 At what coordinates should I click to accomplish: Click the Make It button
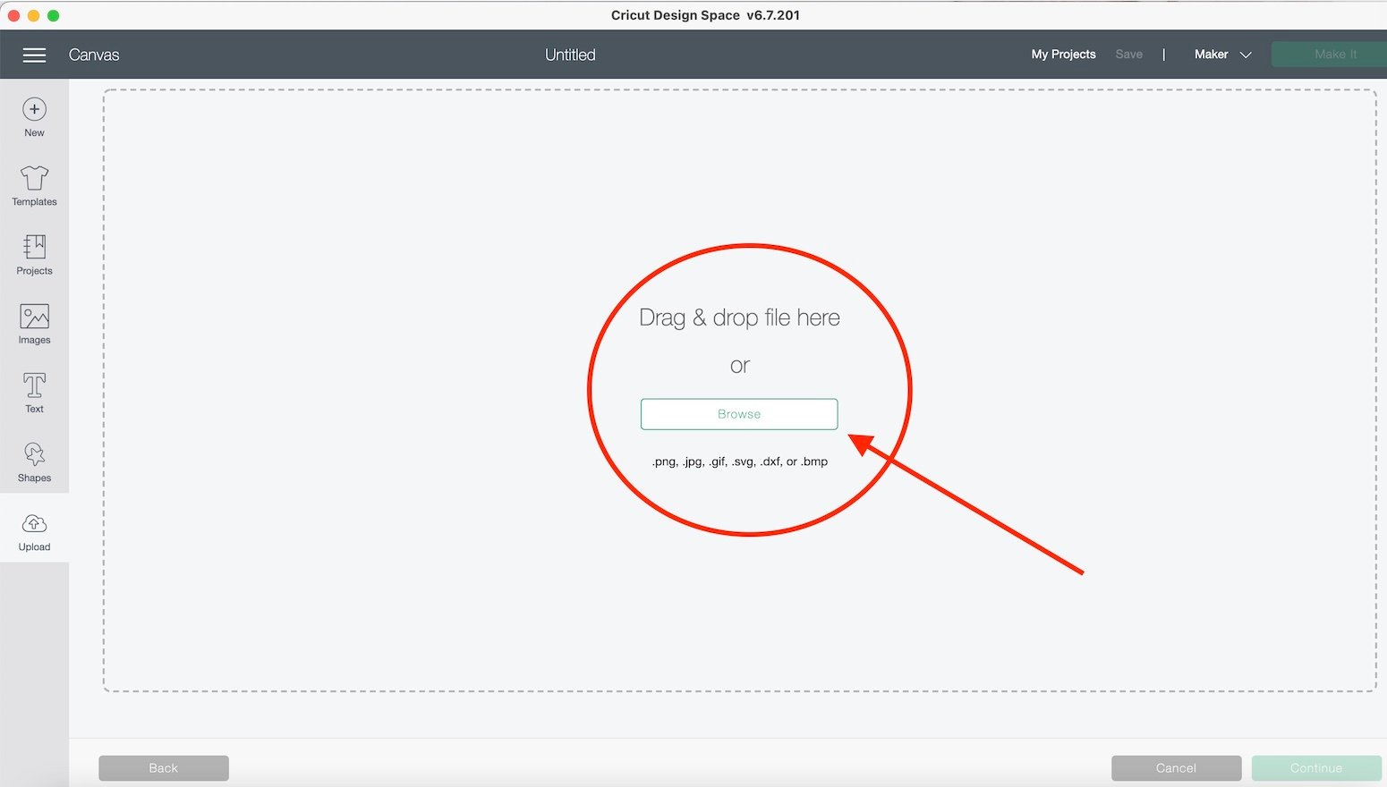(1331, 55)
